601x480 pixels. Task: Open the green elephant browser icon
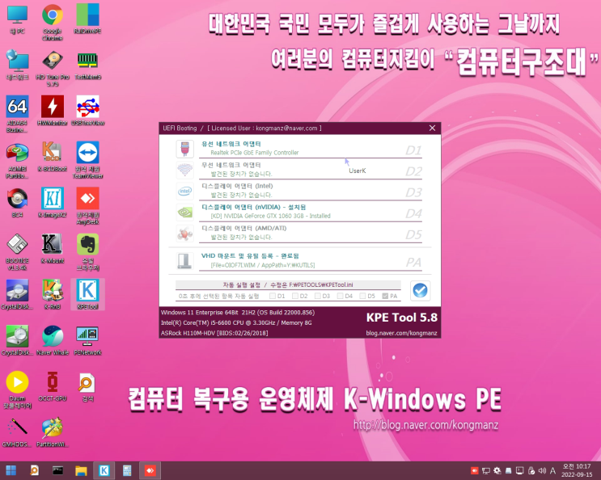88,252
